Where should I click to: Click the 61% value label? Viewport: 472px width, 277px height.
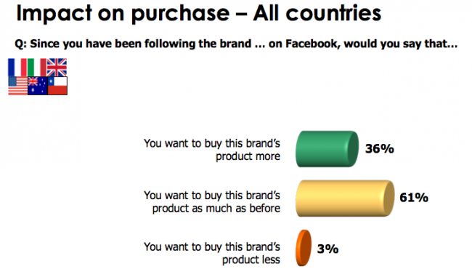coord(414,198)
